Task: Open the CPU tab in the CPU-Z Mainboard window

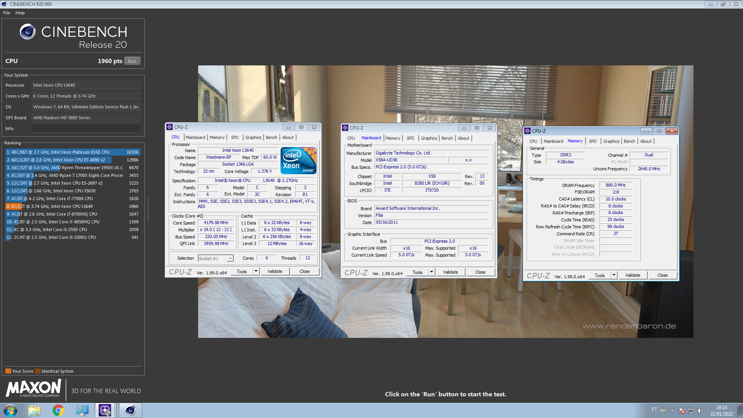Action: coord(351,138)
